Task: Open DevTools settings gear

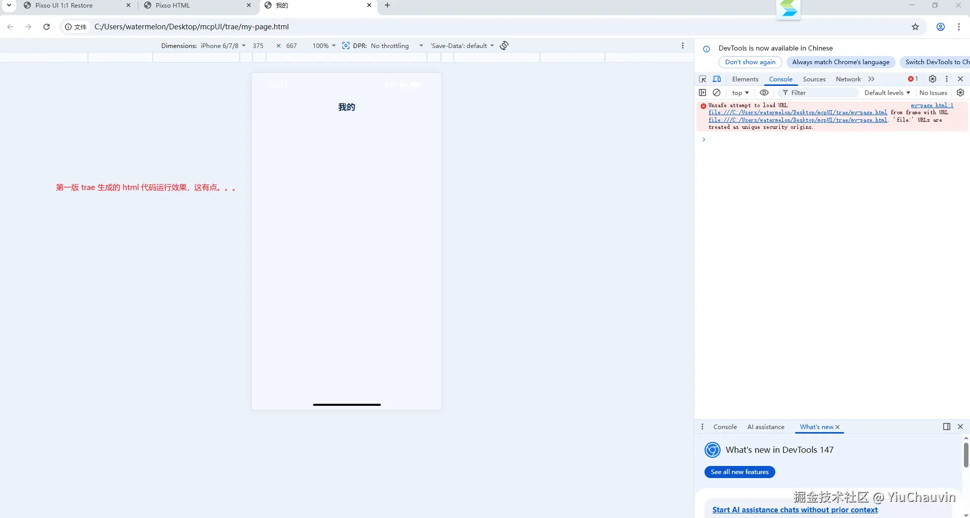Action: (933, 79)
